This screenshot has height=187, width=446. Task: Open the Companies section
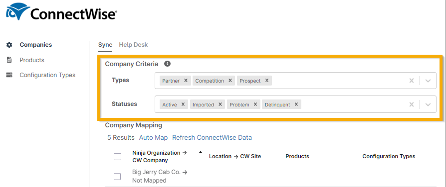point(36,45)
